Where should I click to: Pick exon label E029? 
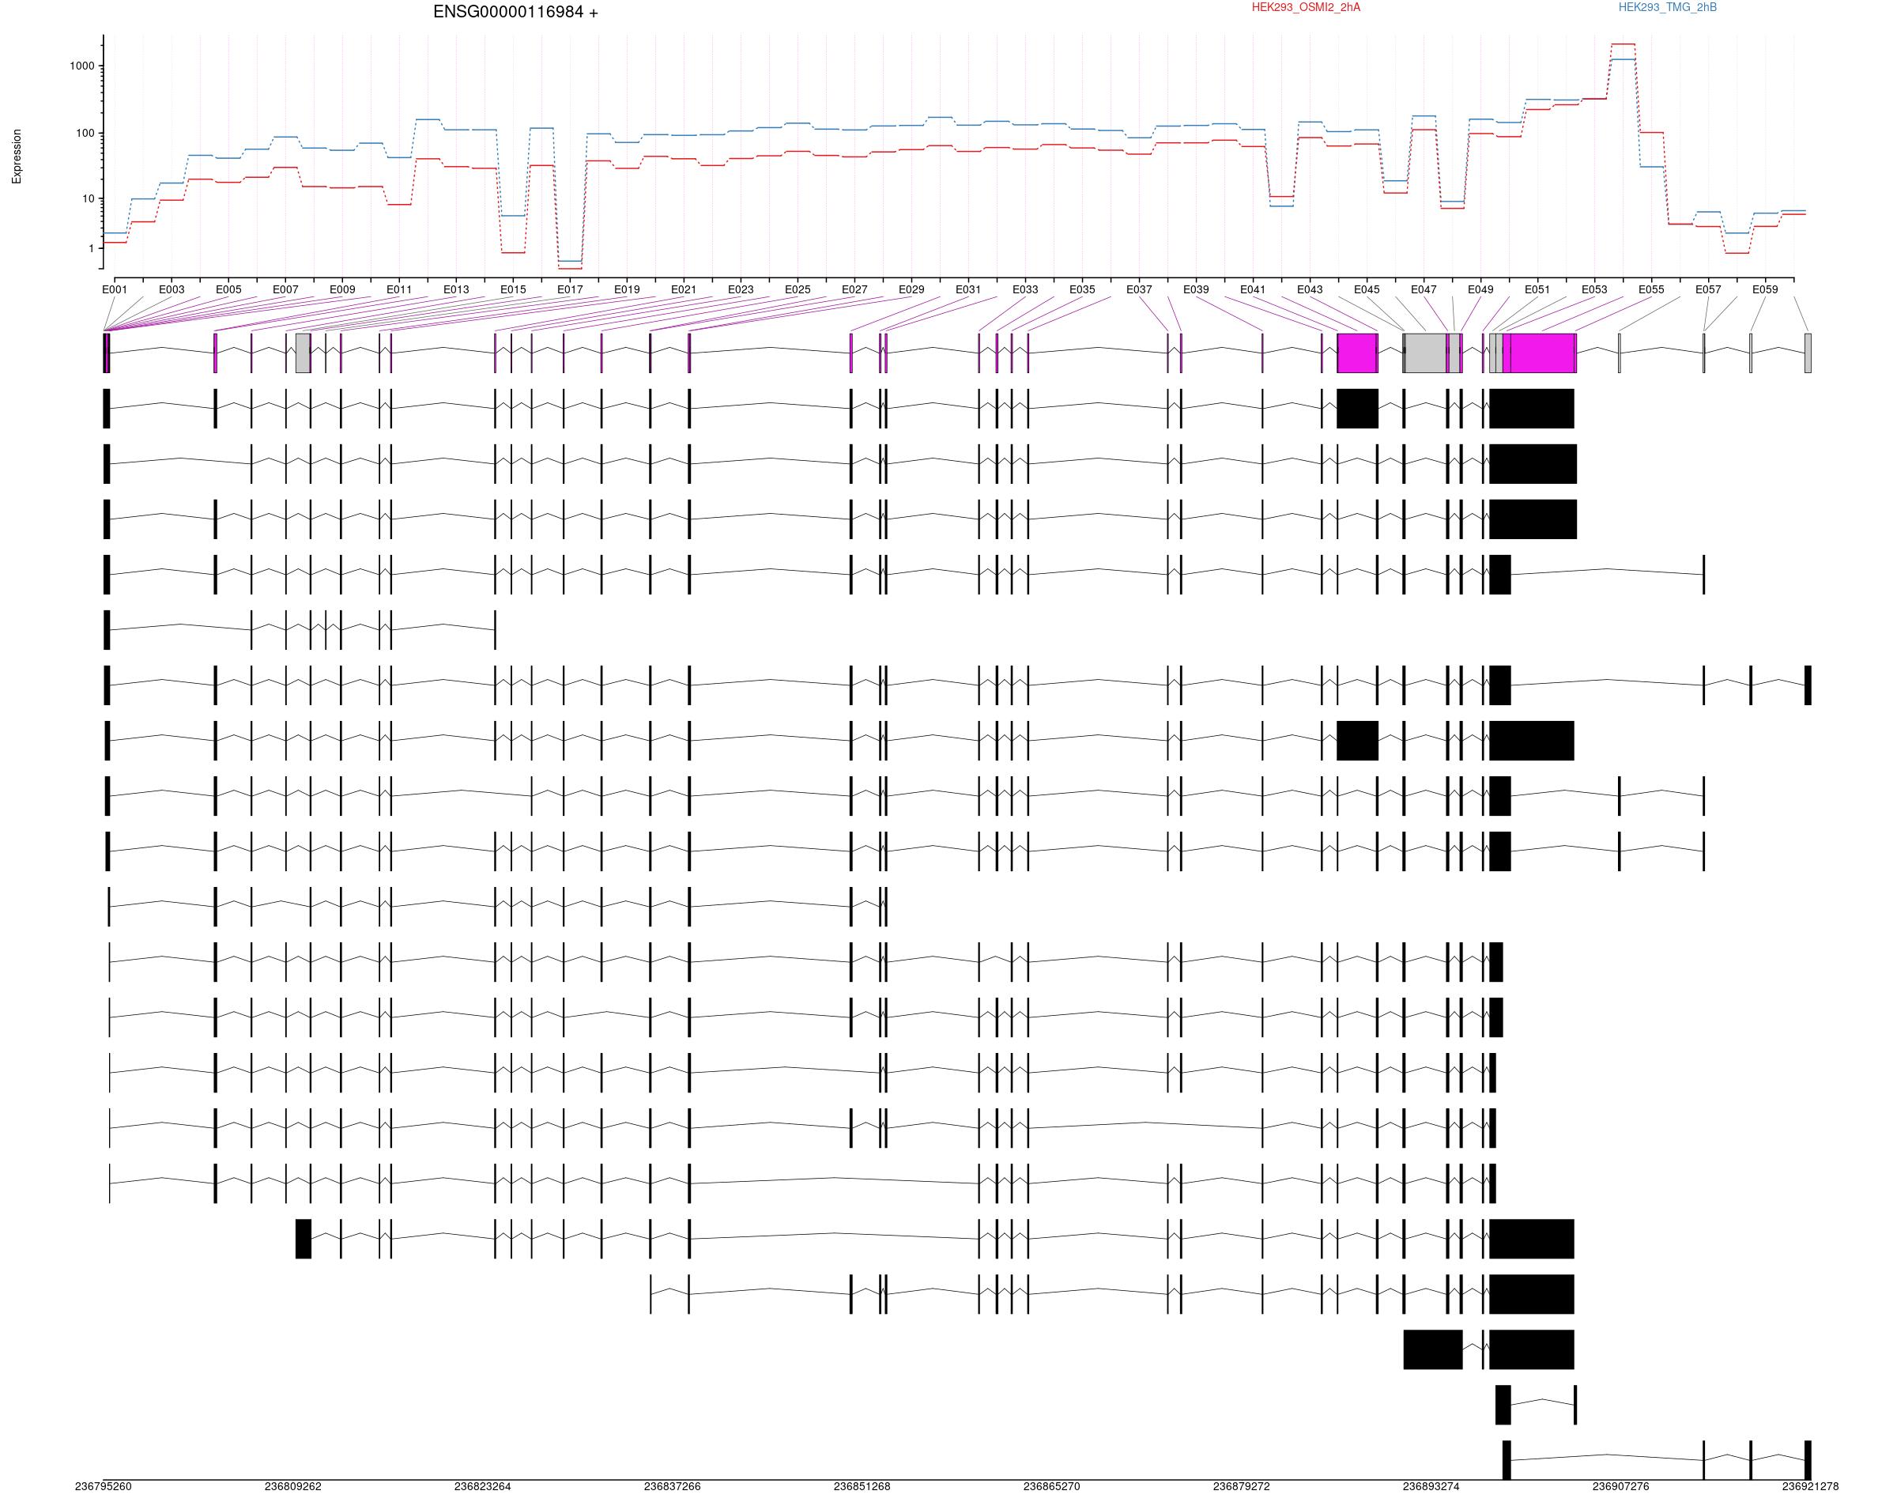point(911,289)
